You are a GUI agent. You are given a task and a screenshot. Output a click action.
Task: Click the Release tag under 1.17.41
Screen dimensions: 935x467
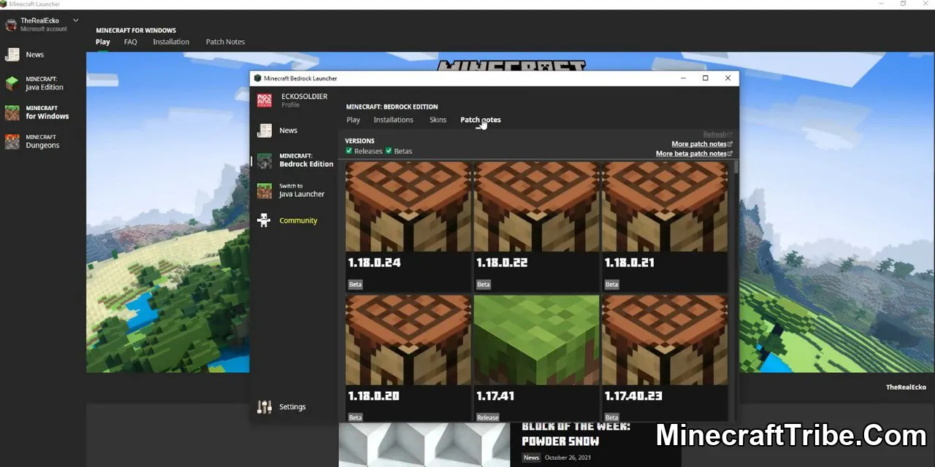(x=488, y=417)
